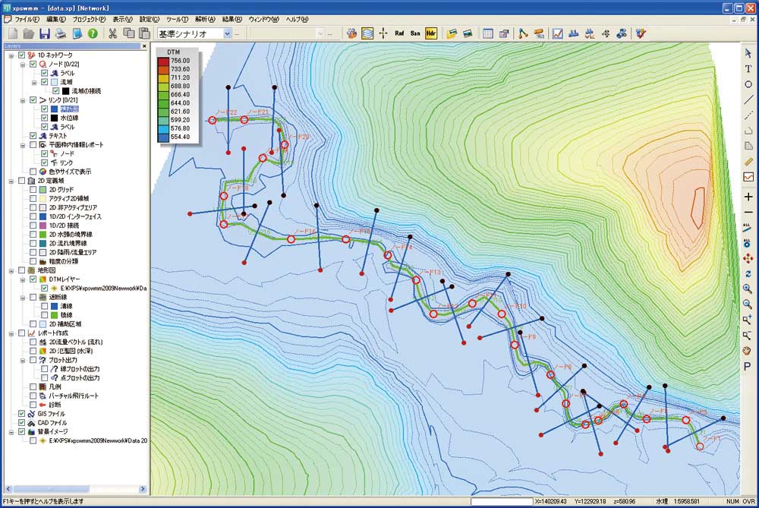Click the Open folder toolbar icon
Viewport: 759px width, 508px height.
tap(29, 33)
